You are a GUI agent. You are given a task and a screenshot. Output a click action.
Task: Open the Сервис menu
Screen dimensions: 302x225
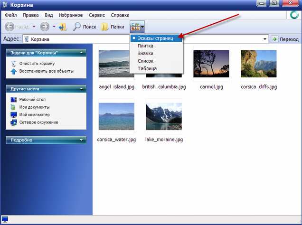tap(97, 15)
